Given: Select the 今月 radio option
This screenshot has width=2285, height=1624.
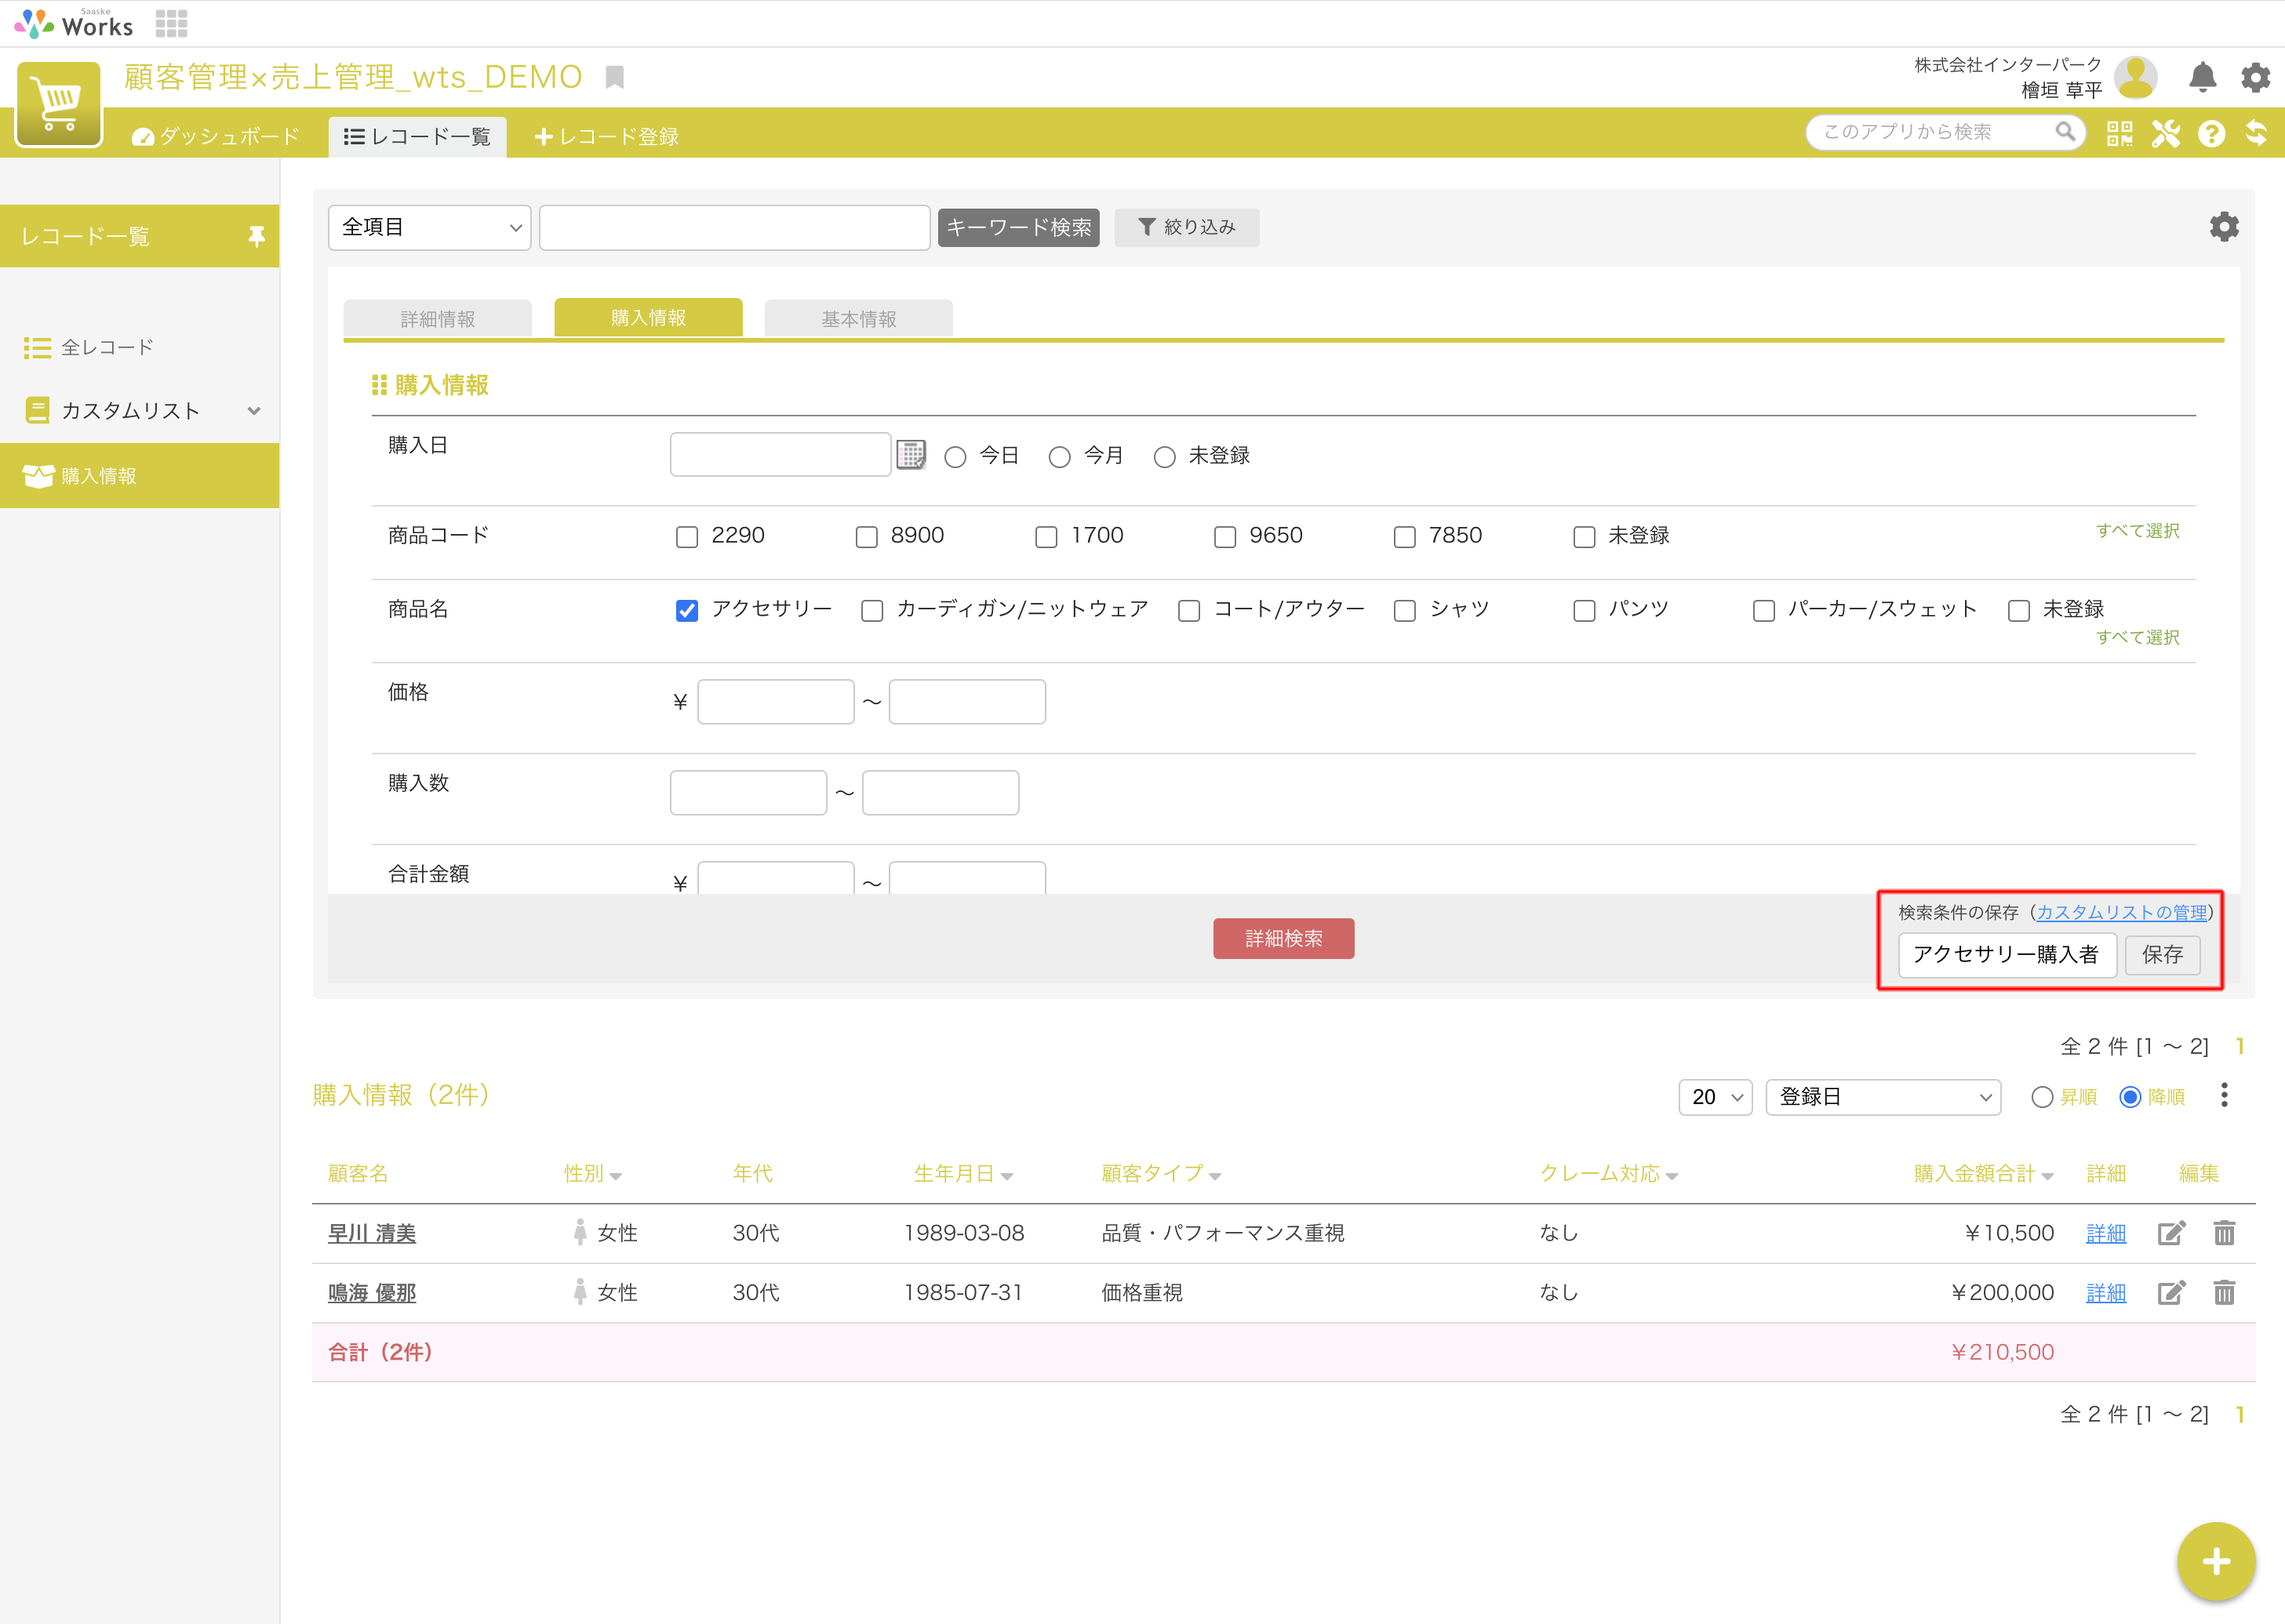Looking at the screenshot, I should click(x=1060, y=457).
